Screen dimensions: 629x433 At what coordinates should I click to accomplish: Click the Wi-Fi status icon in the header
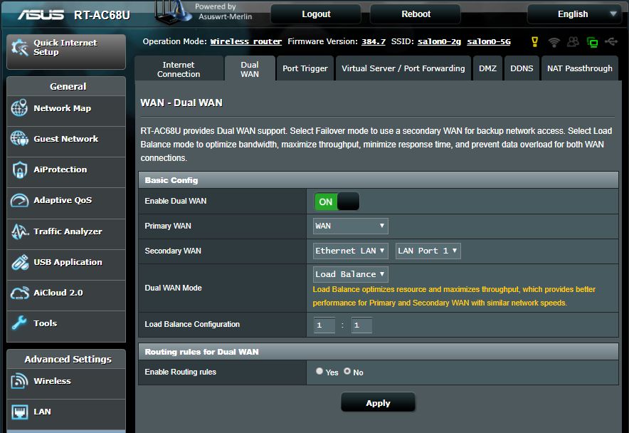554,42
